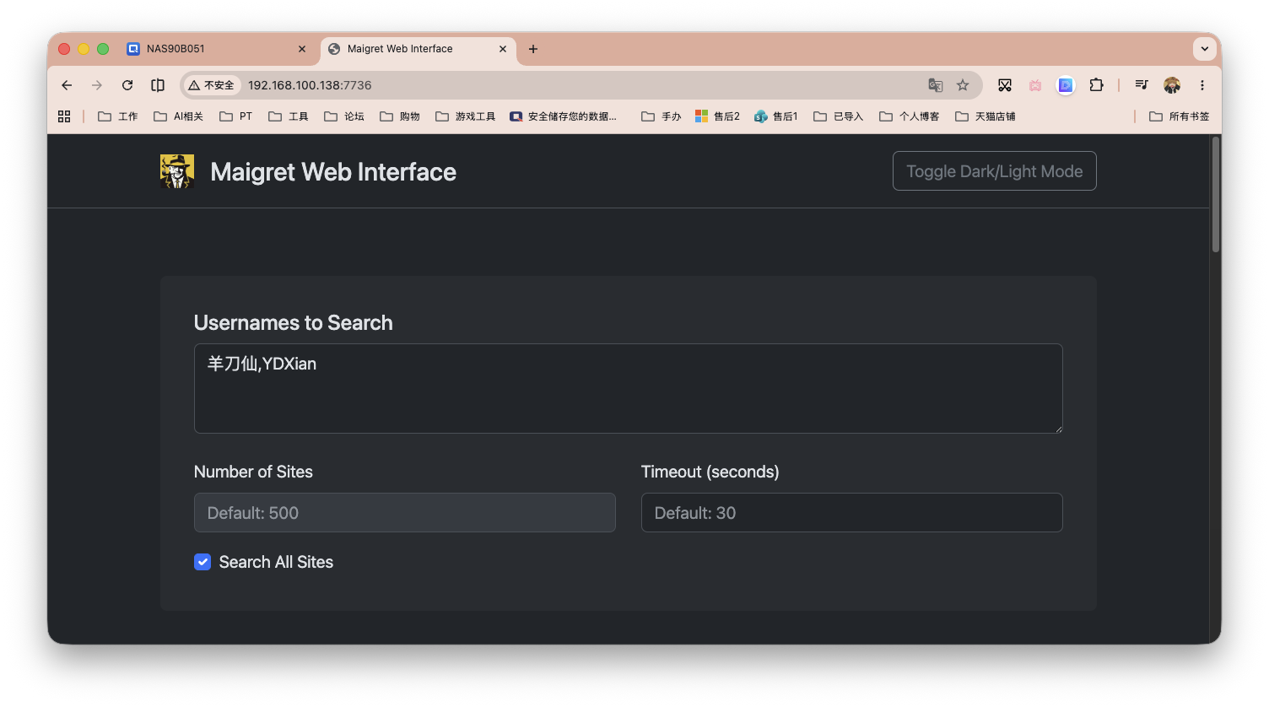Reload the Maigret page
The width and height of the screenshot is (1269, 707).
click(x=127, y=85)
